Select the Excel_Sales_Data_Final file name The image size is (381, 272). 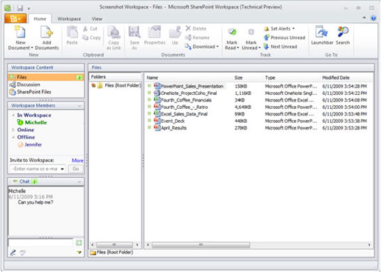click(184, 114)
